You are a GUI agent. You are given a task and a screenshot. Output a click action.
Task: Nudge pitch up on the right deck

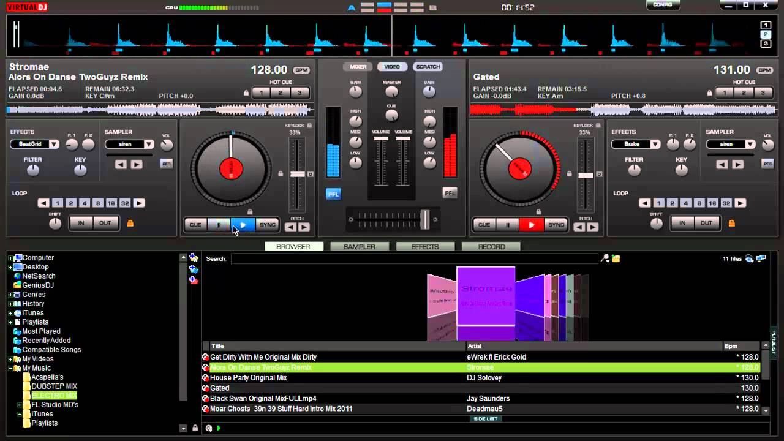593,227
